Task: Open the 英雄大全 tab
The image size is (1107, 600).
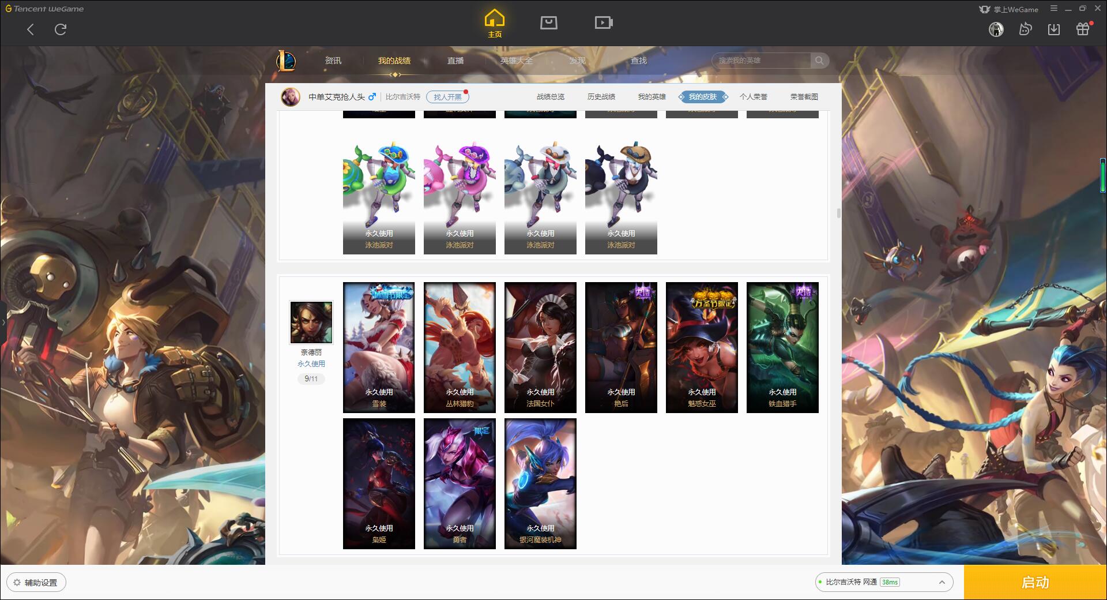Action: pos(517,61)
